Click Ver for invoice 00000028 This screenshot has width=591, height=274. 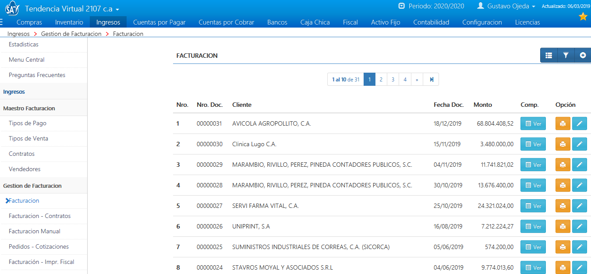(533, 186)
